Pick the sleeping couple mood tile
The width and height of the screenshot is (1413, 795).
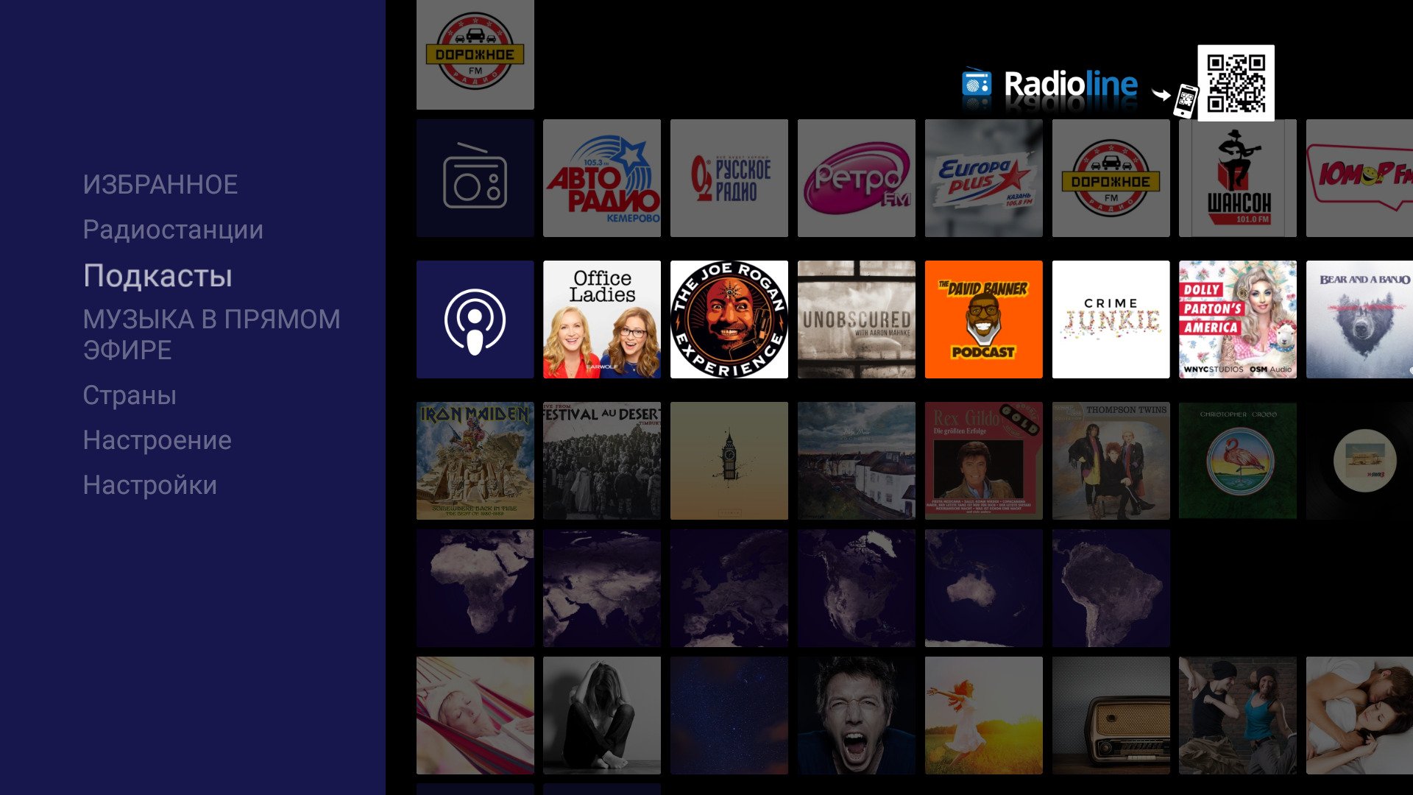1359,715
